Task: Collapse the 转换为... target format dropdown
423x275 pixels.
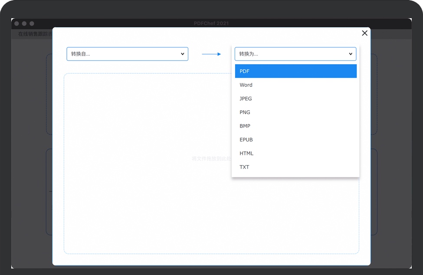Action: pyautogui.click(x=295, y=54)
